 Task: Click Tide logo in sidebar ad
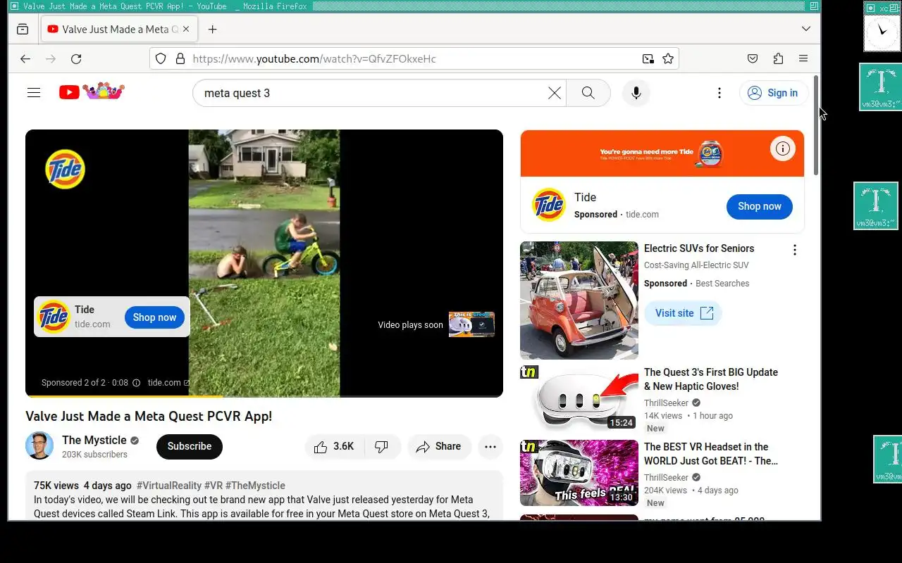549,205
